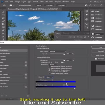Click the Share icon at top right

coord(102,5)
